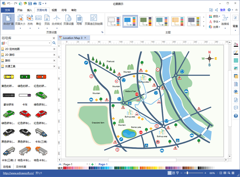Image resolution: width=240 pixels, height=177 pixels.
Task: Close the 2D 定向地图 library
Action: (x=54, y=49)
